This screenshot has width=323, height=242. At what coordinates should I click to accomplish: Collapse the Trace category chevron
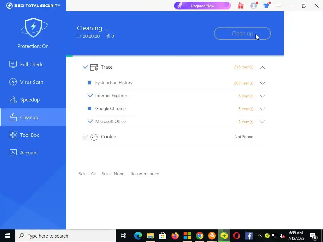(x=262, y=67)
